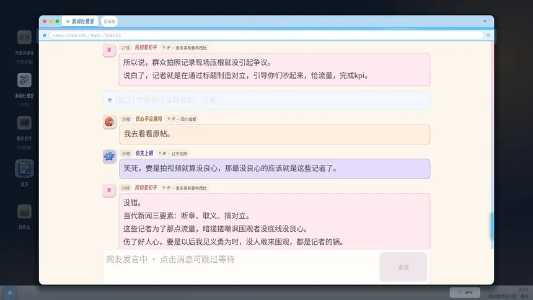Click the 圣多美和普林西比 IP tag on floor 30
The height and width of the screenshot is (300, 533).
185,188
